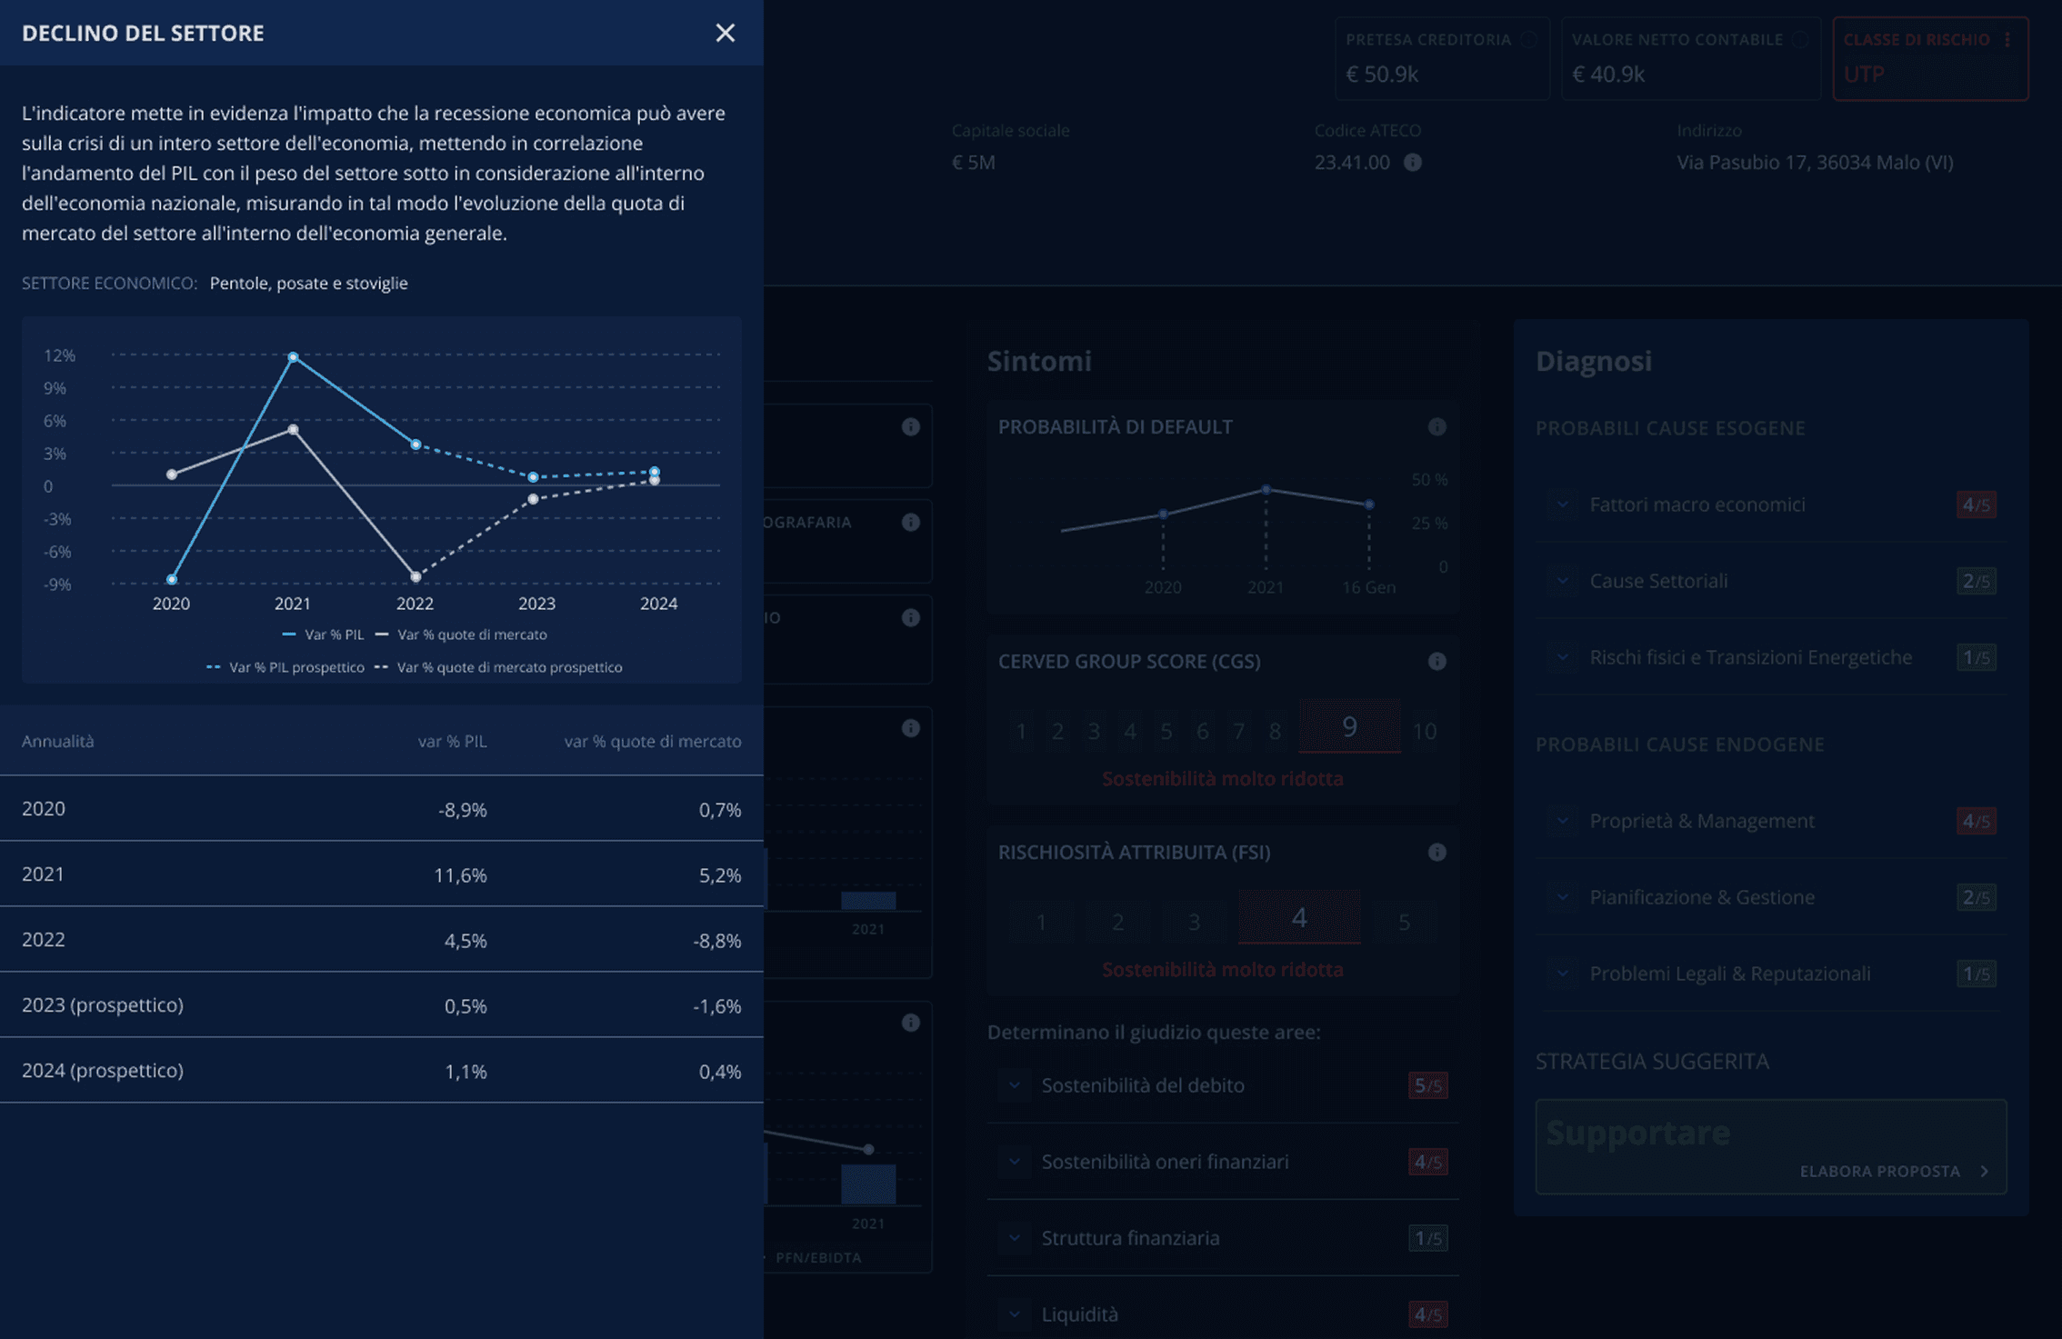The image size is (2062, 1339).
Task: Click var % PIL column header
Action: click(452, 742)
